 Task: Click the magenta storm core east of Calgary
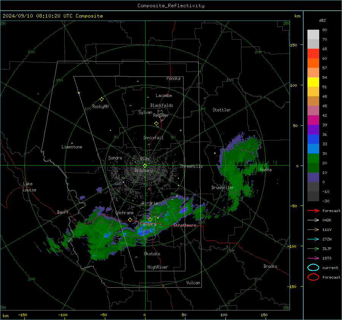183,210
